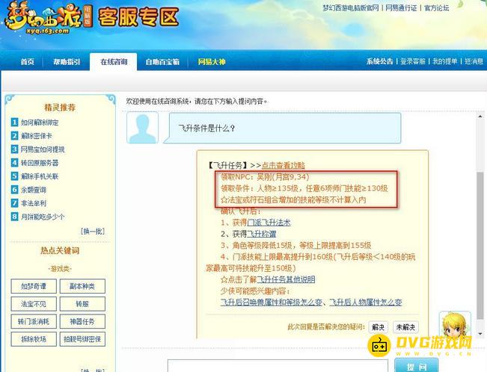The width and height of the screenshot is (487, 372).
Task: Select recommended question 月饼能吃多少个
Action: (x=43, y=217)
